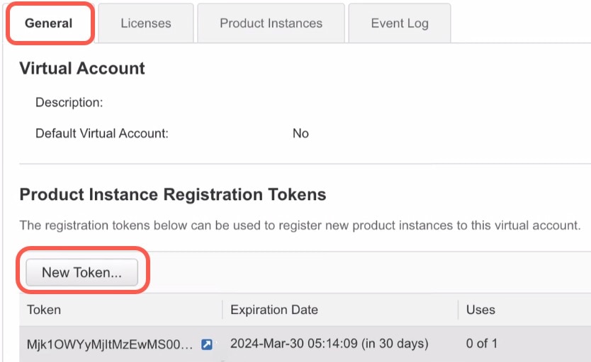Sort by the Expiration Date column header
The image size is (591, 362).
[274, 310]
